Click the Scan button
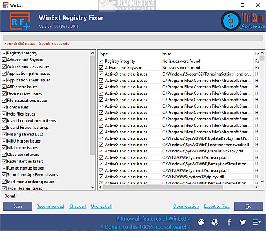The image size is (266, 231). 18,206
